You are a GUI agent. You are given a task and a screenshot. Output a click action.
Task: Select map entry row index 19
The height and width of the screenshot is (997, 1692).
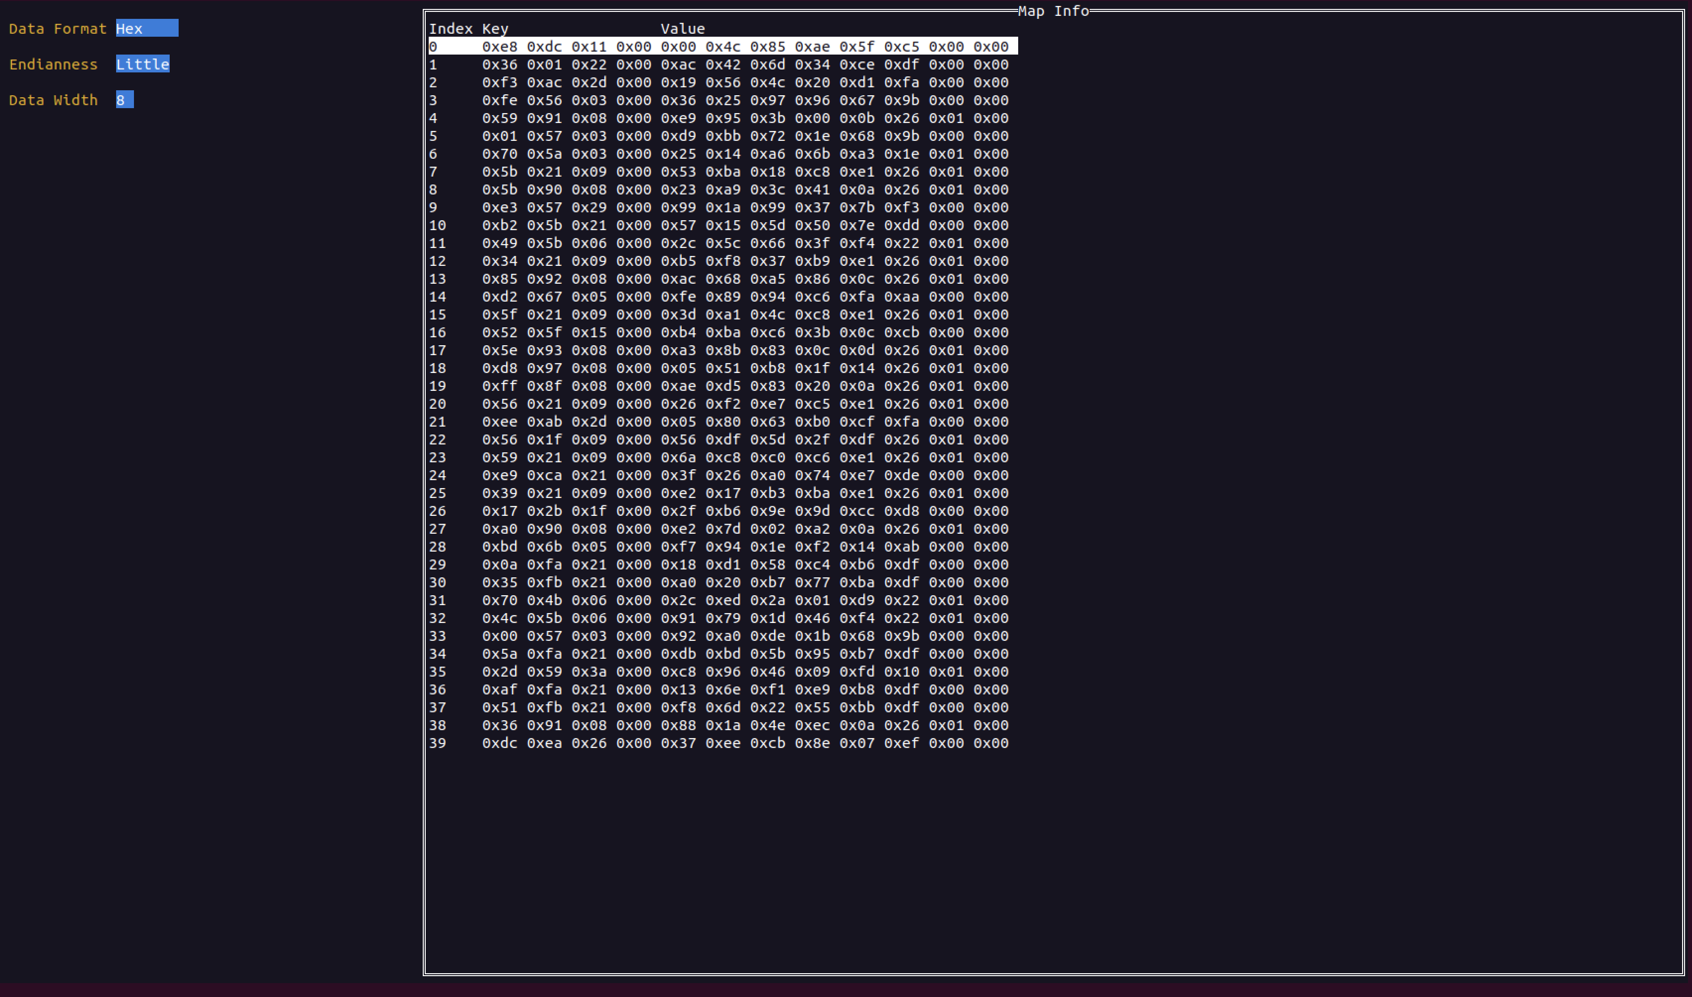tap(722, 385)
